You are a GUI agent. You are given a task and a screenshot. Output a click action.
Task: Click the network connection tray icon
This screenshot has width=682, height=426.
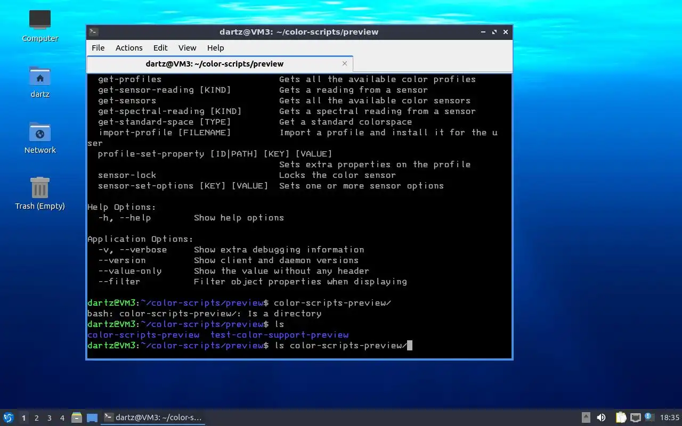pos(635,417)
